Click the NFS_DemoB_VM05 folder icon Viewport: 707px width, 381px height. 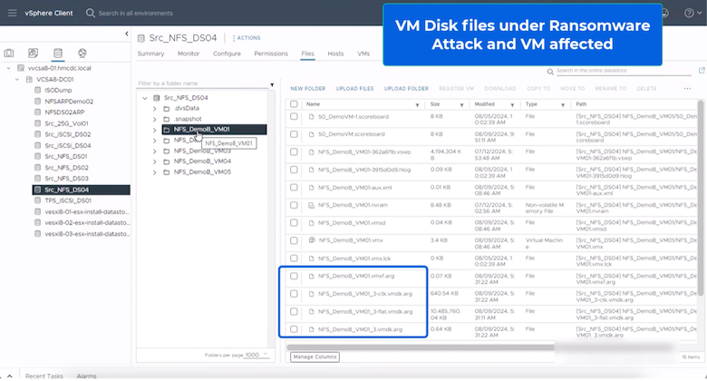pos(167,172)
